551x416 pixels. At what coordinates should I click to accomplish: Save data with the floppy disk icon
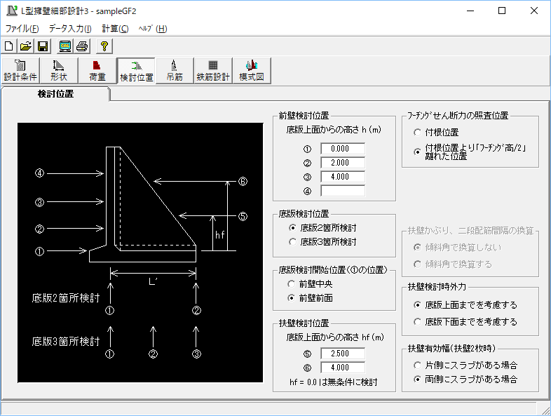point(43,46)
